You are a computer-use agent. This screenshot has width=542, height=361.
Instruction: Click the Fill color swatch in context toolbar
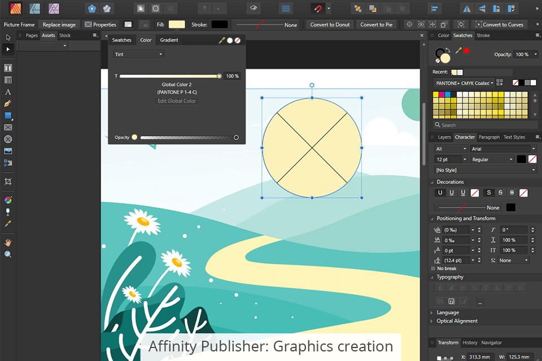click(177, 24)
